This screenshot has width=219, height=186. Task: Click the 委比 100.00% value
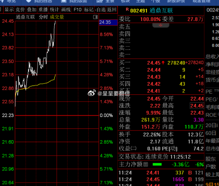pos(150,19)
